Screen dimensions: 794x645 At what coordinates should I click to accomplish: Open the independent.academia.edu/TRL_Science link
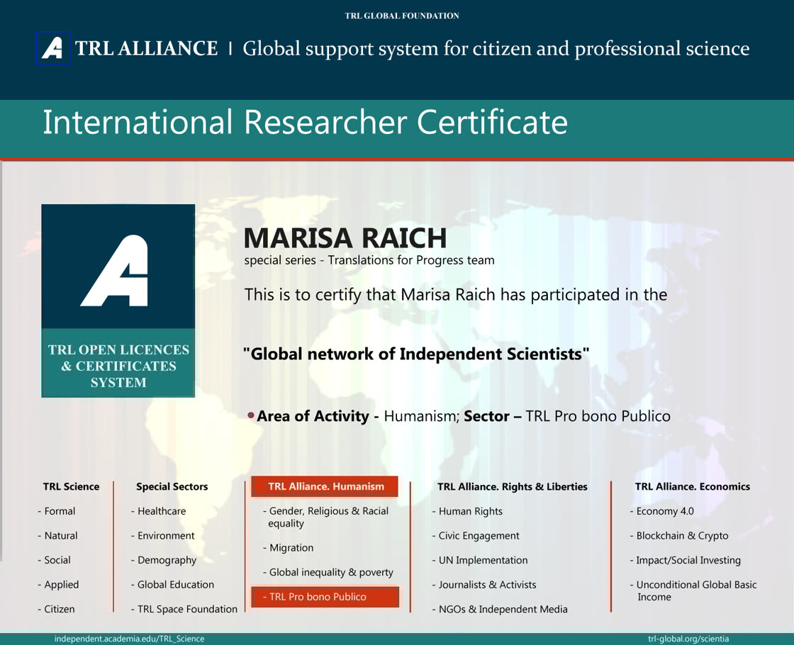point(129,639)
